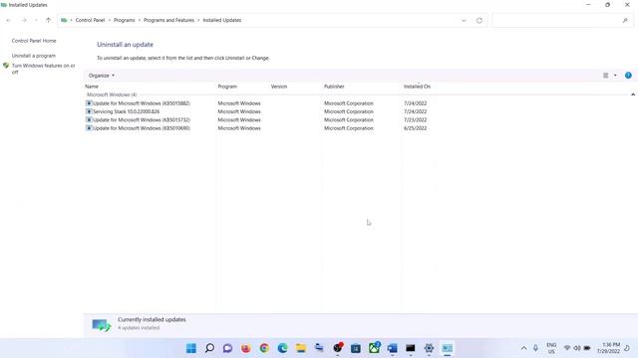Open the view options dropdown arrow
Screen dimensions: 638x358
point(615,76)
